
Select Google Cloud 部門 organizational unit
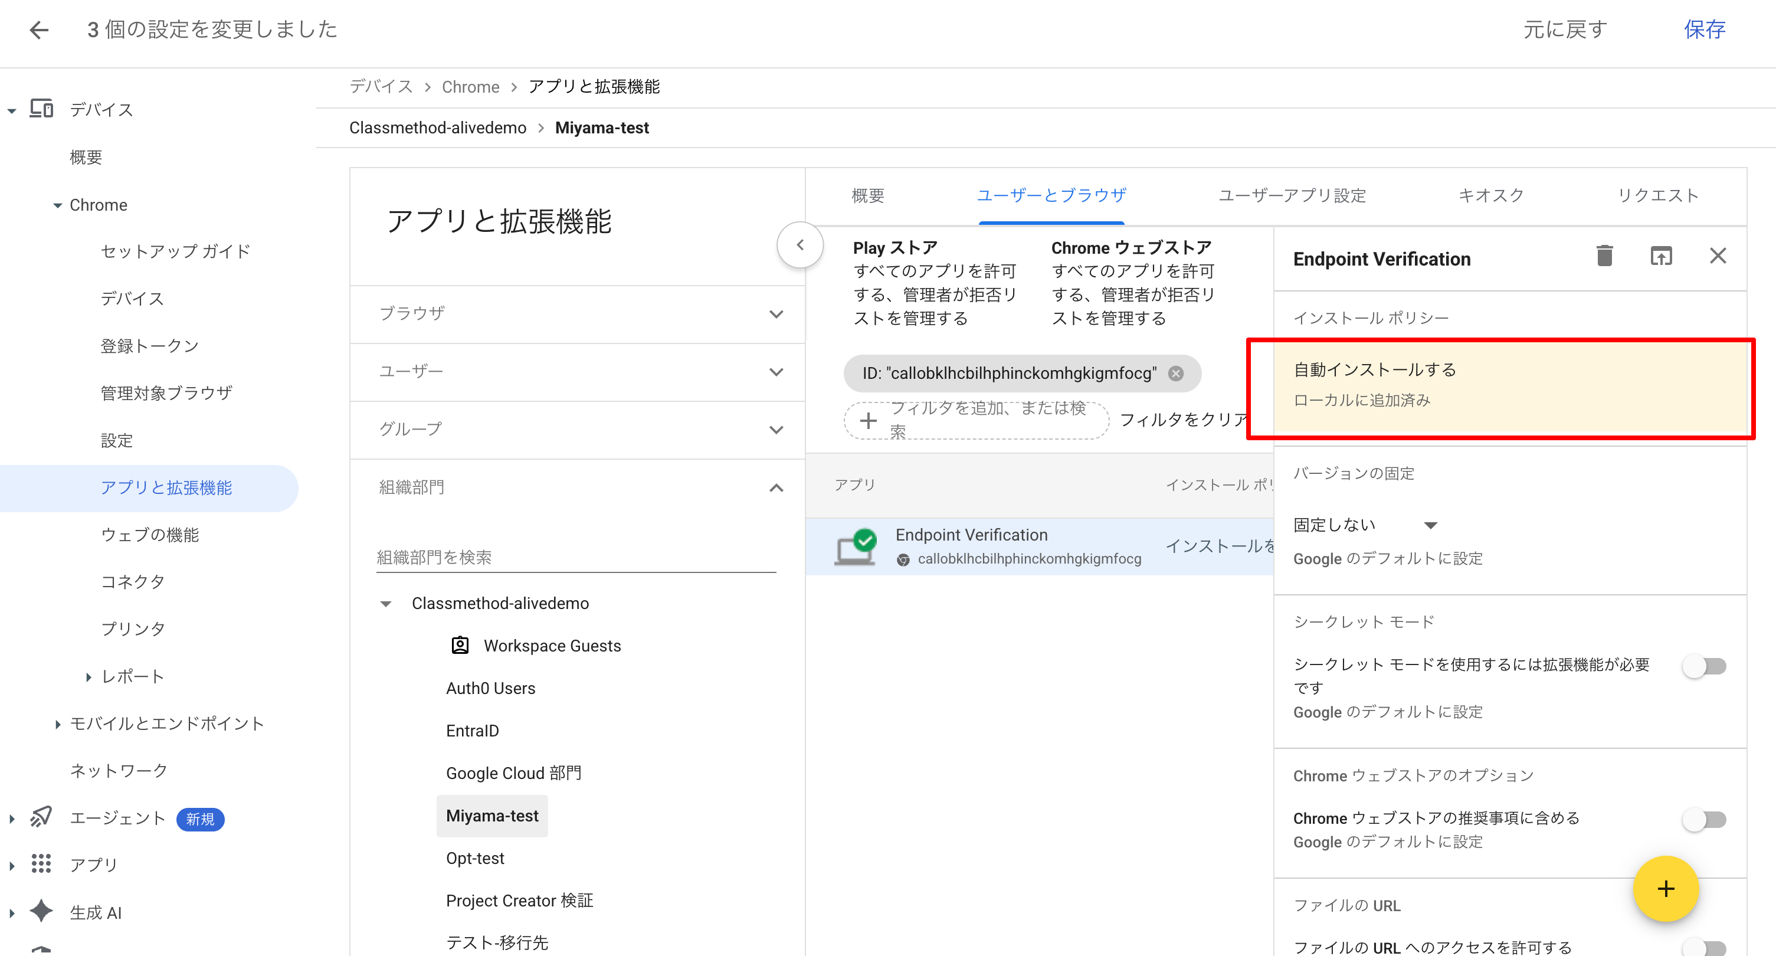[x=514, y=773]
